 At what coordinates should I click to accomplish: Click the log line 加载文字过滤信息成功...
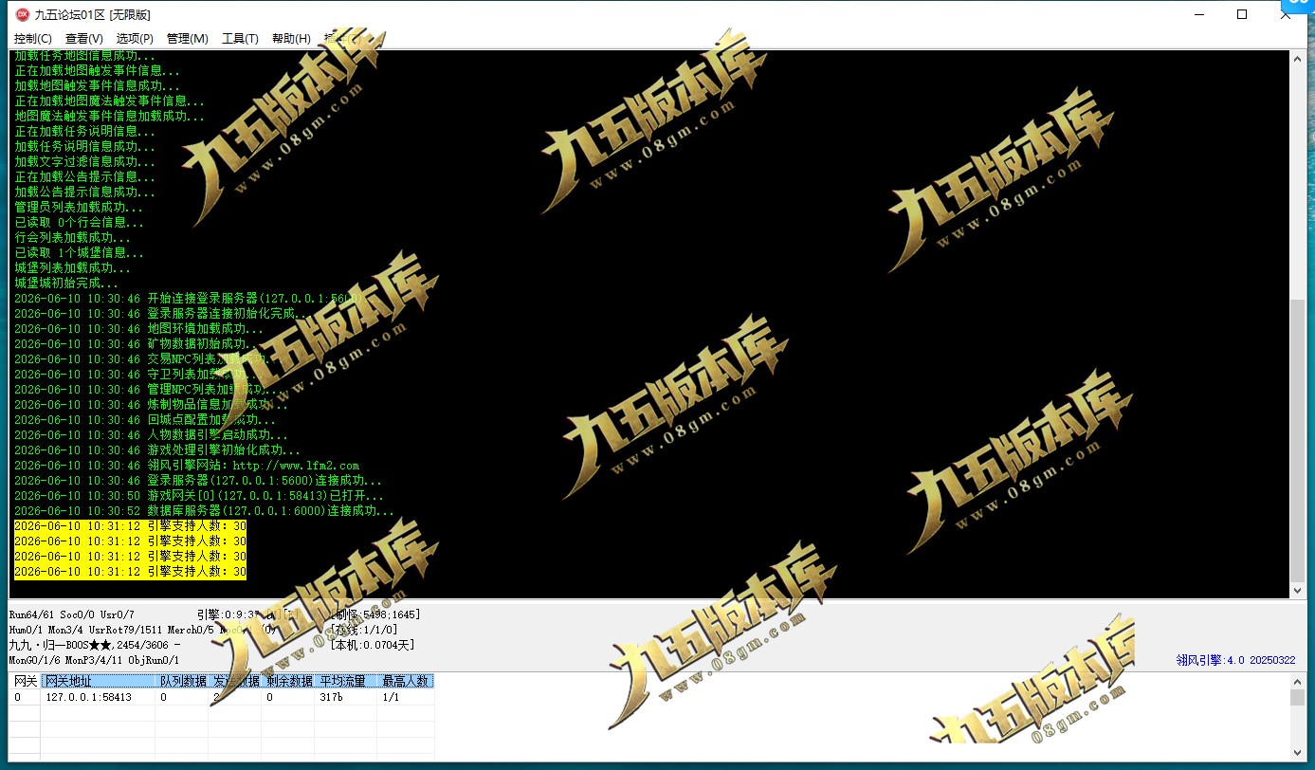[x=84, y=161]
